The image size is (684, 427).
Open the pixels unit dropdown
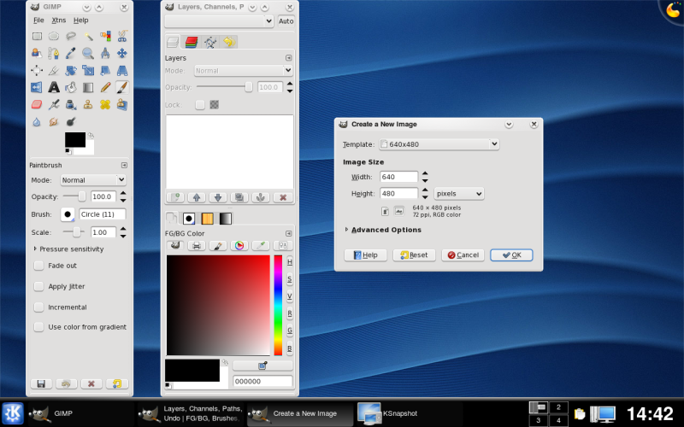459,194
